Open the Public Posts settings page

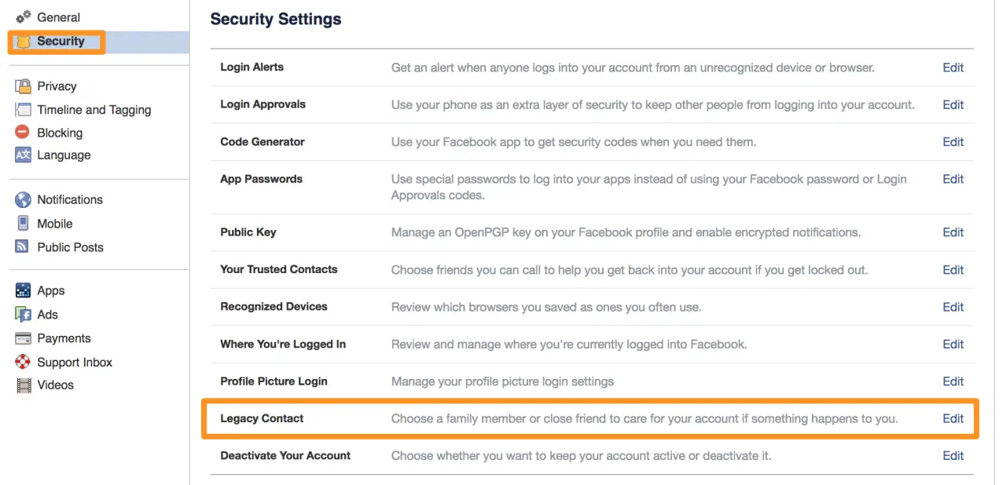[x=70, y=247]
